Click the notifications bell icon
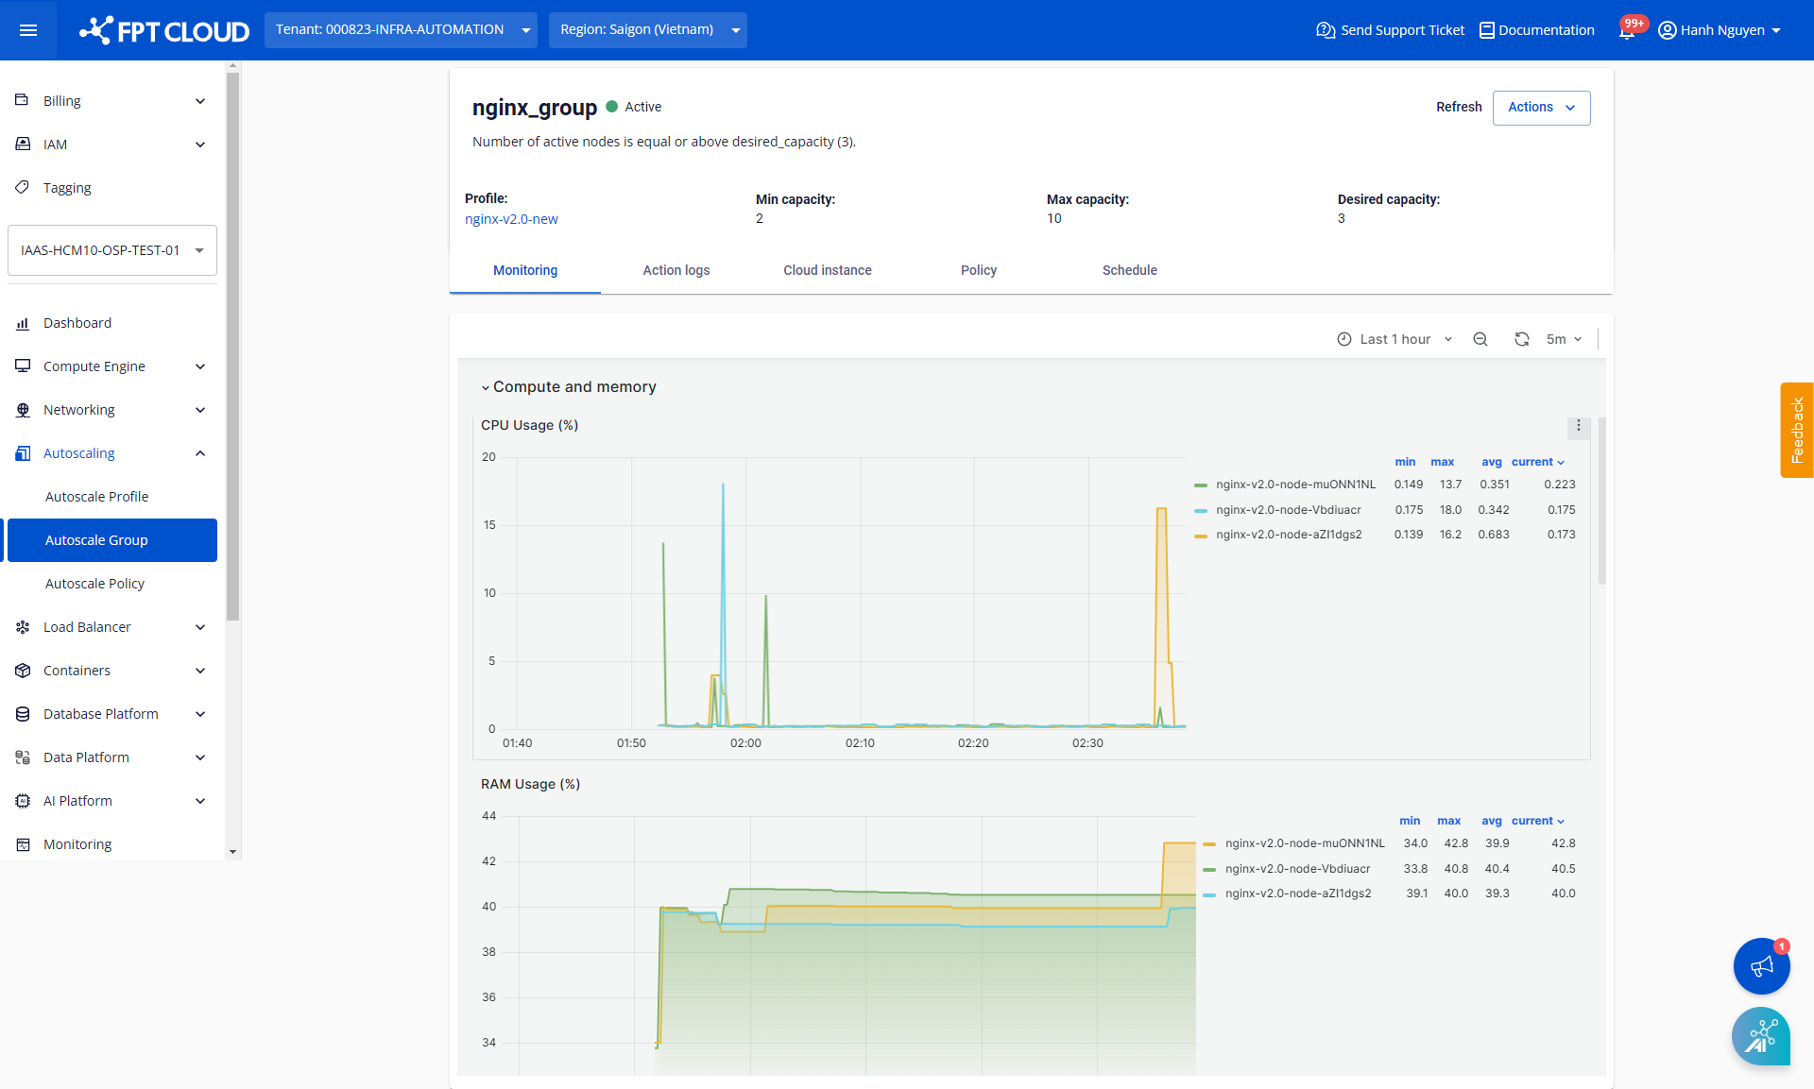This screenshot has width=1814, height=1089. pyautogui.click(x=1626, y=28)
